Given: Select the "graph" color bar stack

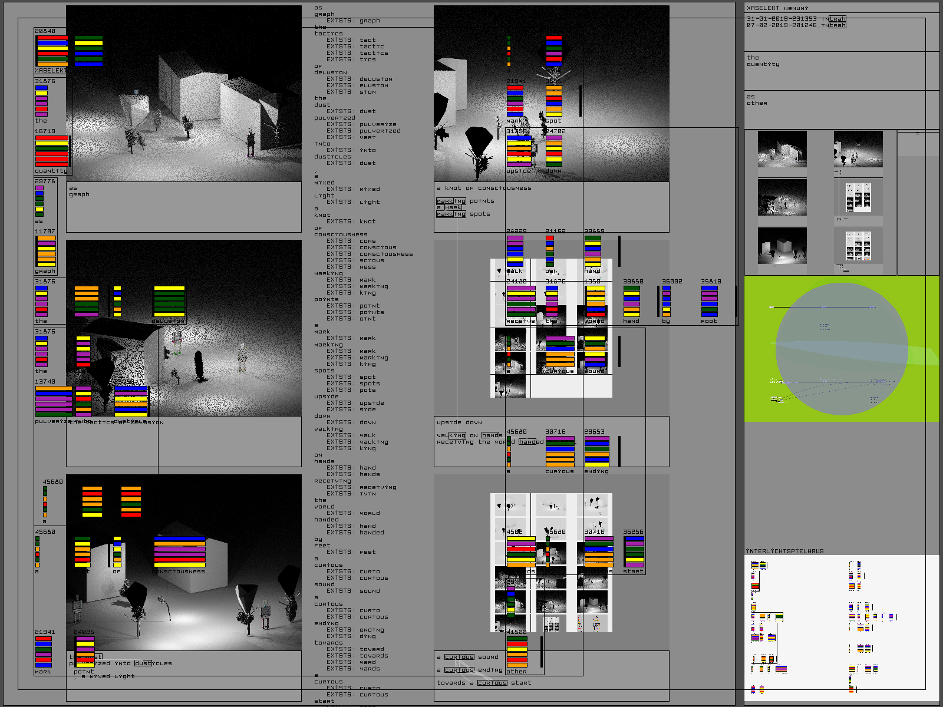Looking at the screenshot, I should pyautogui.click(x=46, y=252).
